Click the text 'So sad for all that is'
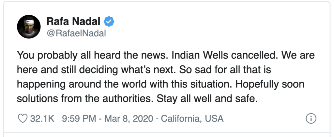This screenshot has width=334, height=137. [x=225, y=70]
